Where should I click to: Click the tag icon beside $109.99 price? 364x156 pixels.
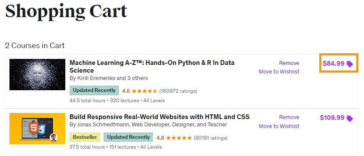[x=350, y=119]
